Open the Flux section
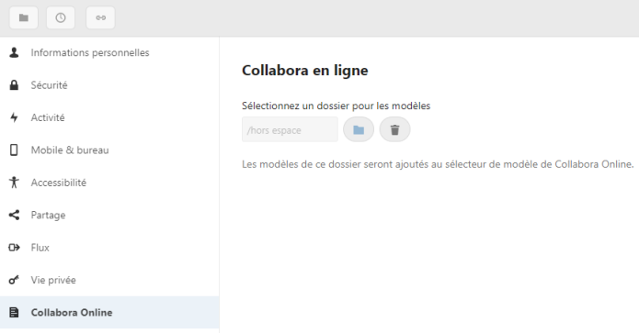Image resolution: width=639 pixels, height=333 pixels. [x=109, y=248]
